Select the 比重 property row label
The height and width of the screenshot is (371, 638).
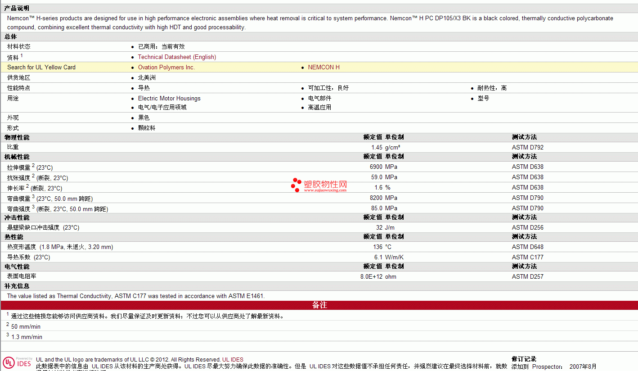[13, 147]
